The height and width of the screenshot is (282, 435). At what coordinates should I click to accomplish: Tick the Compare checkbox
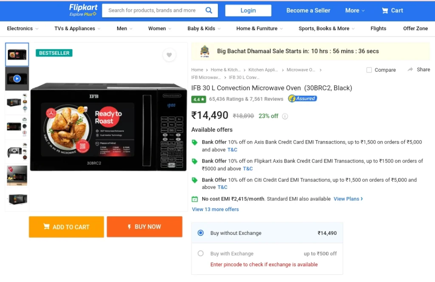tap(369, 70)
